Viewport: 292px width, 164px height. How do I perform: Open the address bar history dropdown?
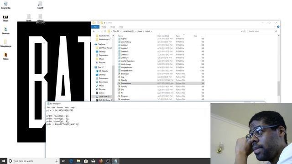tap(241, 31)
